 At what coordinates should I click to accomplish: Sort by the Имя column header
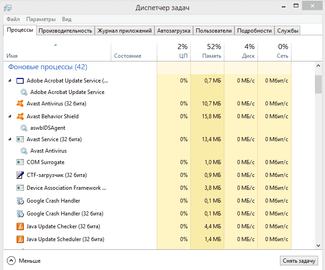point(57,52)
